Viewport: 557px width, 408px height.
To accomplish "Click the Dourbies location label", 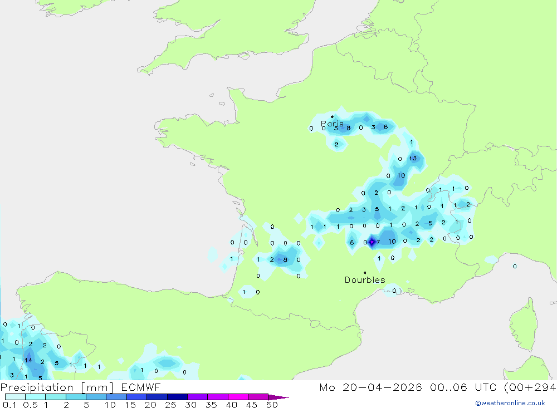I will [365, 280].
